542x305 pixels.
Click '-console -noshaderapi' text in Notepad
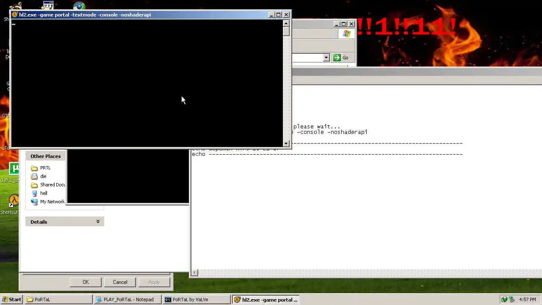[332, 132]
